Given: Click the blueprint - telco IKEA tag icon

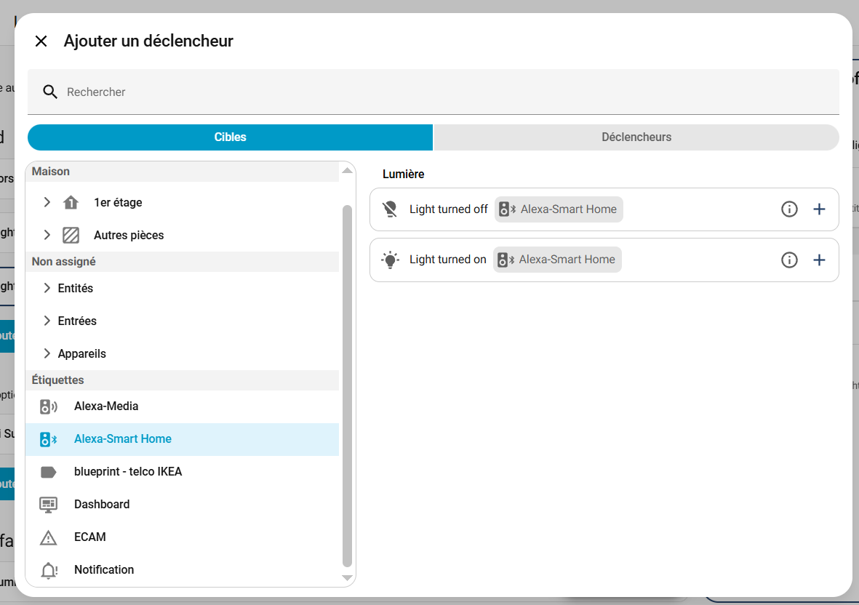Looking at the screenshot, I should click(48, 472).
